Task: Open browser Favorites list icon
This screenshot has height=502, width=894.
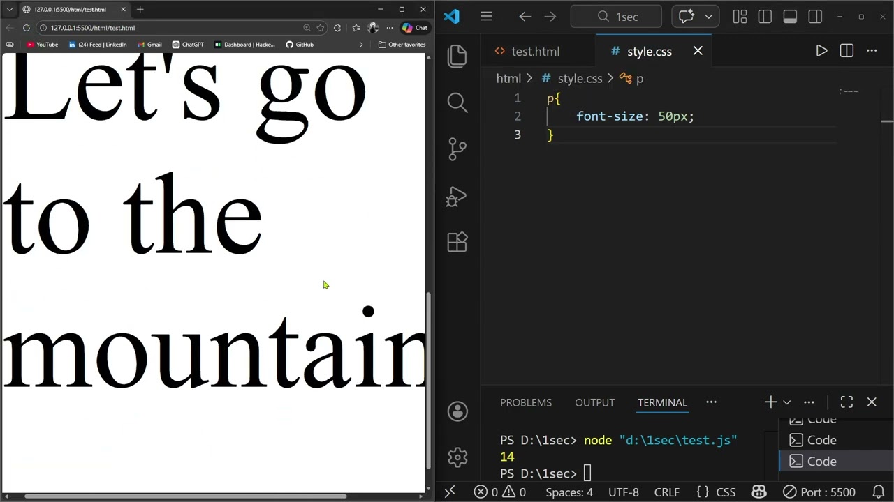Action: [356, 28]
